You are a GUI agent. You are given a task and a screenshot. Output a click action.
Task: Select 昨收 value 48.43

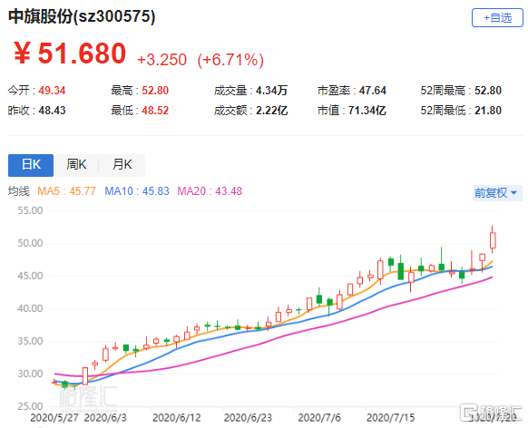[x=52, y=111]
